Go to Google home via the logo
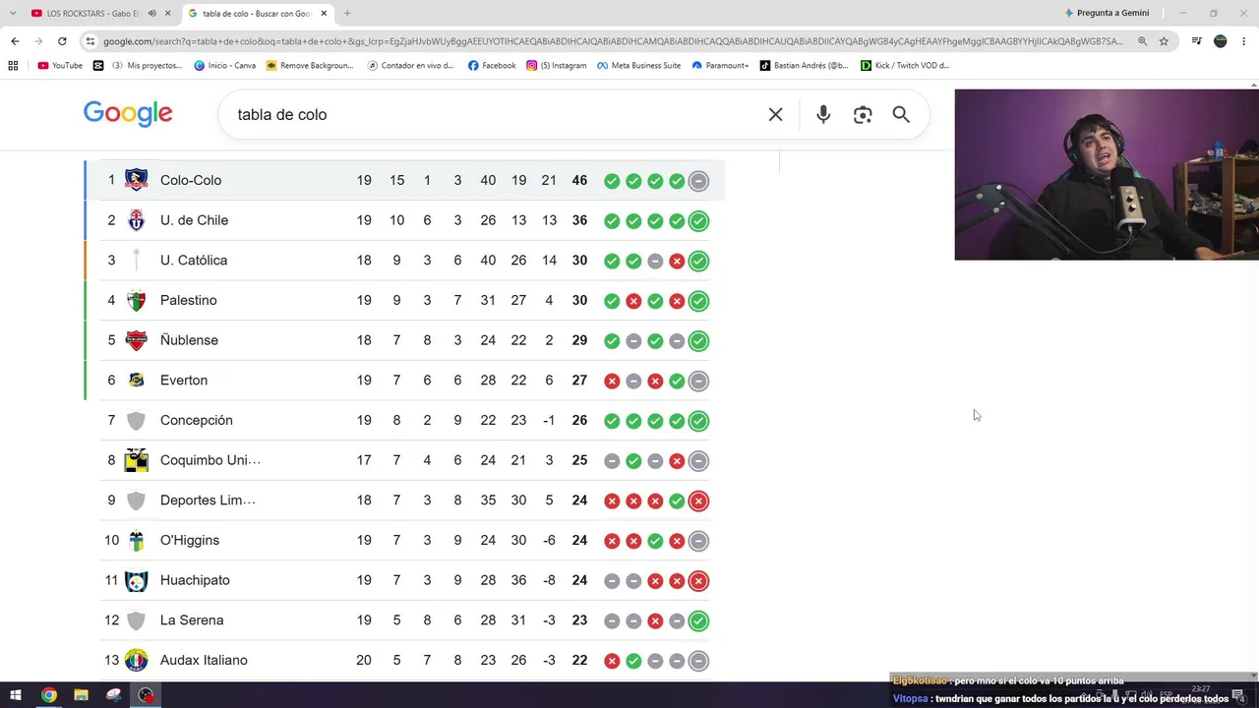This screenshot has height=708, width=1259. [x=128, y=114]
